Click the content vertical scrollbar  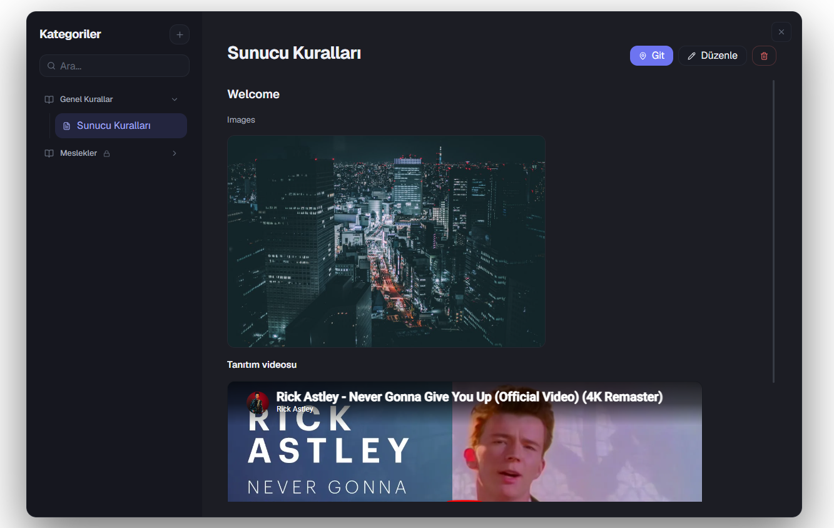(774, 231)
